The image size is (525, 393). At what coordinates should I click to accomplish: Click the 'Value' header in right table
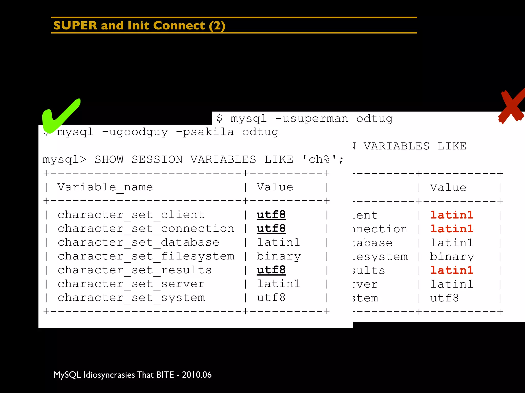point(448,188)
